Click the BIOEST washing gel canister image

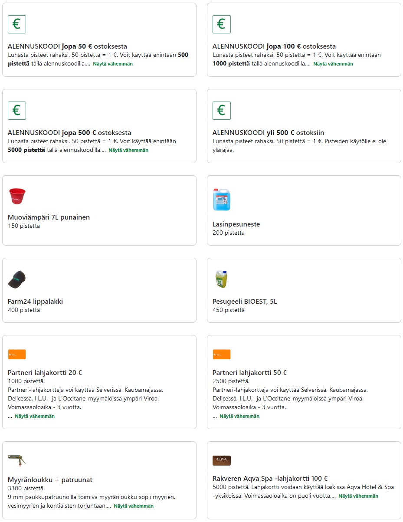click(x=221, y=279)
